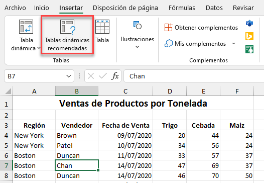Click the Patel vendor cell
Screen dimensions: 264x183
(x=77, y=145)
